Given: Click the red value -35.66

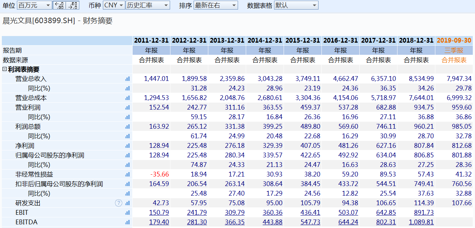Looking at the screenshot, I should pos(160,174).
